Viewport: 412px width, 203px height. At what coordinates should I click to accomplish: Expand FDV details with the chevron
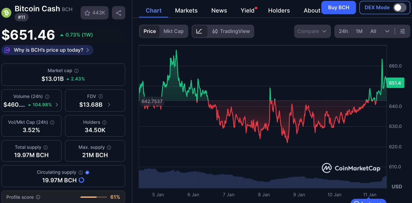pos(109,105)
